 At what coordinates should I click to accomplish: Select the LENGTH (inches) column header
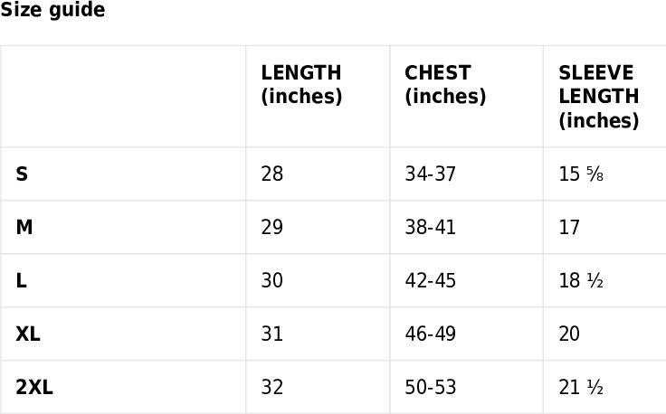click(301, 84)
